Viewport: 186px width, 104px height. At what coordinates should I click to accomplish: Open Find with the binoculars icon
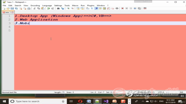click(x=58, y=8)
